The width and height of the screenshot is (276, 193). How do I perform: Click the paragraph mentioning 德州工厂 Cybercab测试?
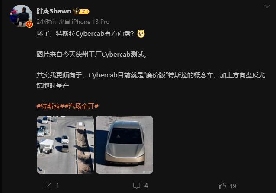tap(92, 55)
